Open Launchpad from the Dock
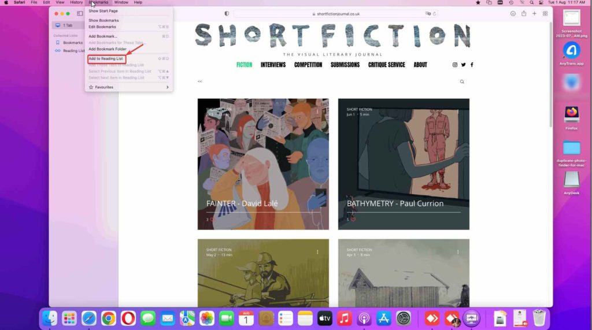The width and height of the screenshot is (592, 330). (69, 318)
